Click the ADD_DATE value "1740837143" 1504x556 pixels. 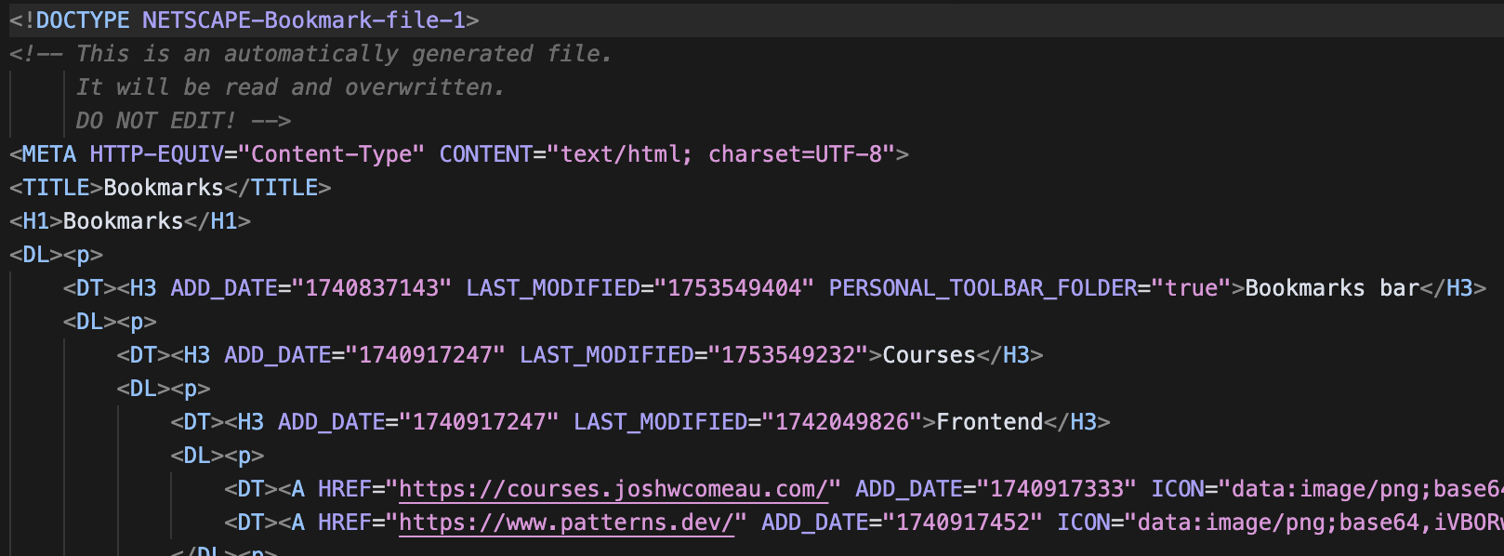(372, 288)
